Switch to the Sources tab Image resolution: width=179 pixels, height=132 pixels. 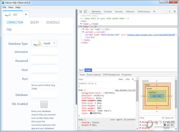click(119, 11)
